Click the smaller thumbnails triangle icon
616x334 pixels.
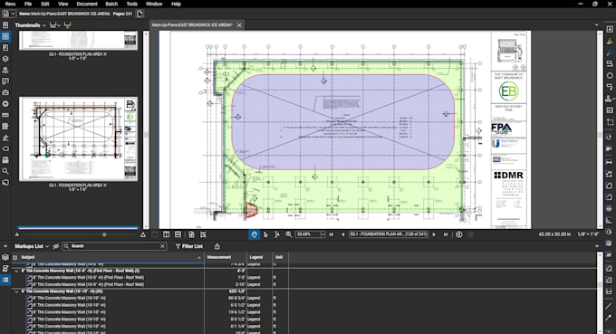(17, 234)
